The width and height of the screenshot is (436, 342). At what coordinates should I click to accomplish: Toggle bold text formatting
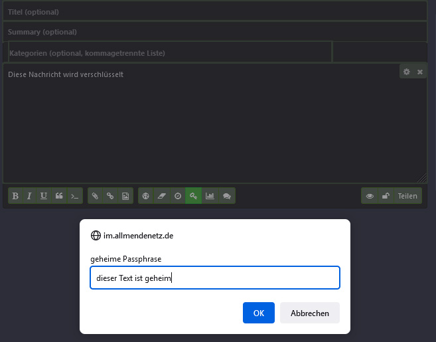(15, 196)
